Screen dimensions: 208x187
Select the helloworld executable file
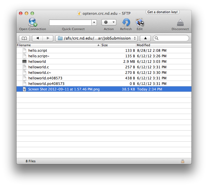click(37, 62)
